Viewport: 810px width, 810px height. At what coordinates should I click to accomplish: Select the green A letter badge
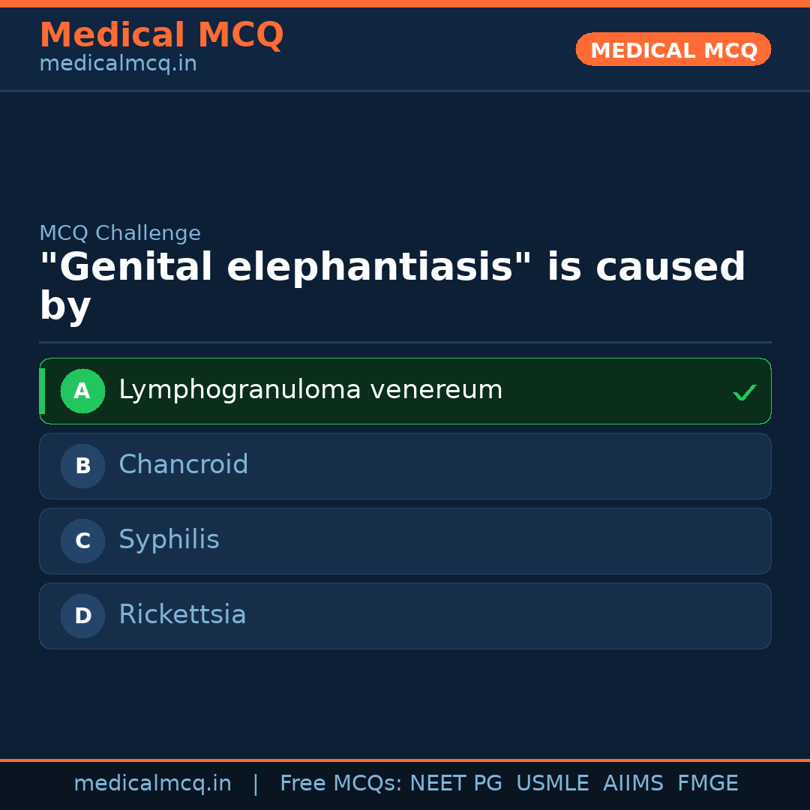coord(82,391)
